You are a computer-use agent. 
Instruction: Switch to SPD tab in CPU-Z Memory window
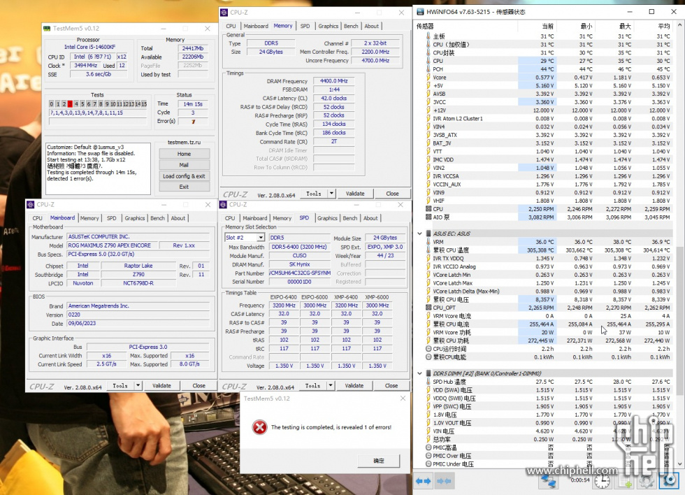pos(305,26)
